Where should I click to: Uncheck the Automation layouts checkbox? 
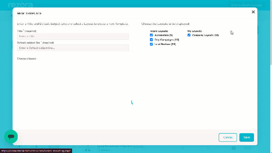coord(151,35)
